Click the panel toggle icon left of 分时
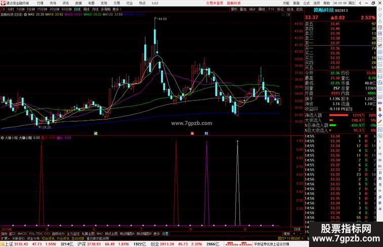Image resolution: width=383 pixels, height=247 pixels. [x=3, y=9]
